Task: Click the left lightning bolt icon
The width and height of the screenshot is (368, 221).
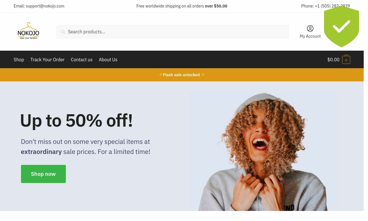Action: point(161,75)
